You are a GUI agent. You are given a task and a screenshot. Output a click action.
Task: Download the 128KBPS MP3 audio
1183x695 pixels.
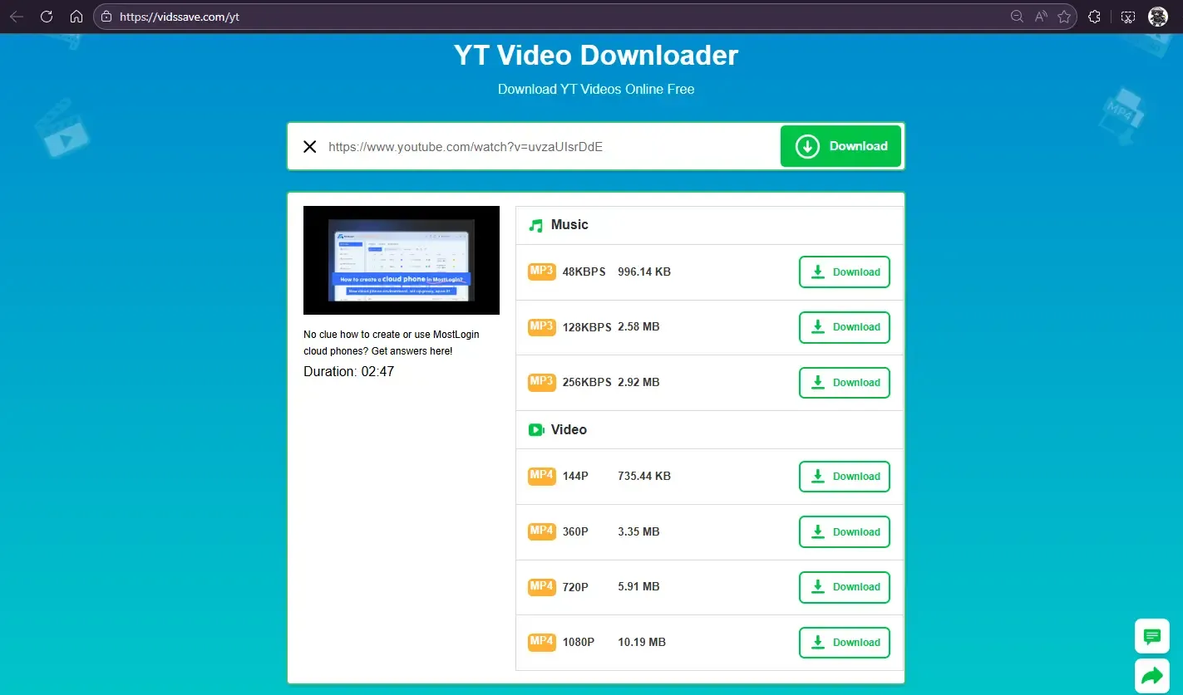[844, 327]
